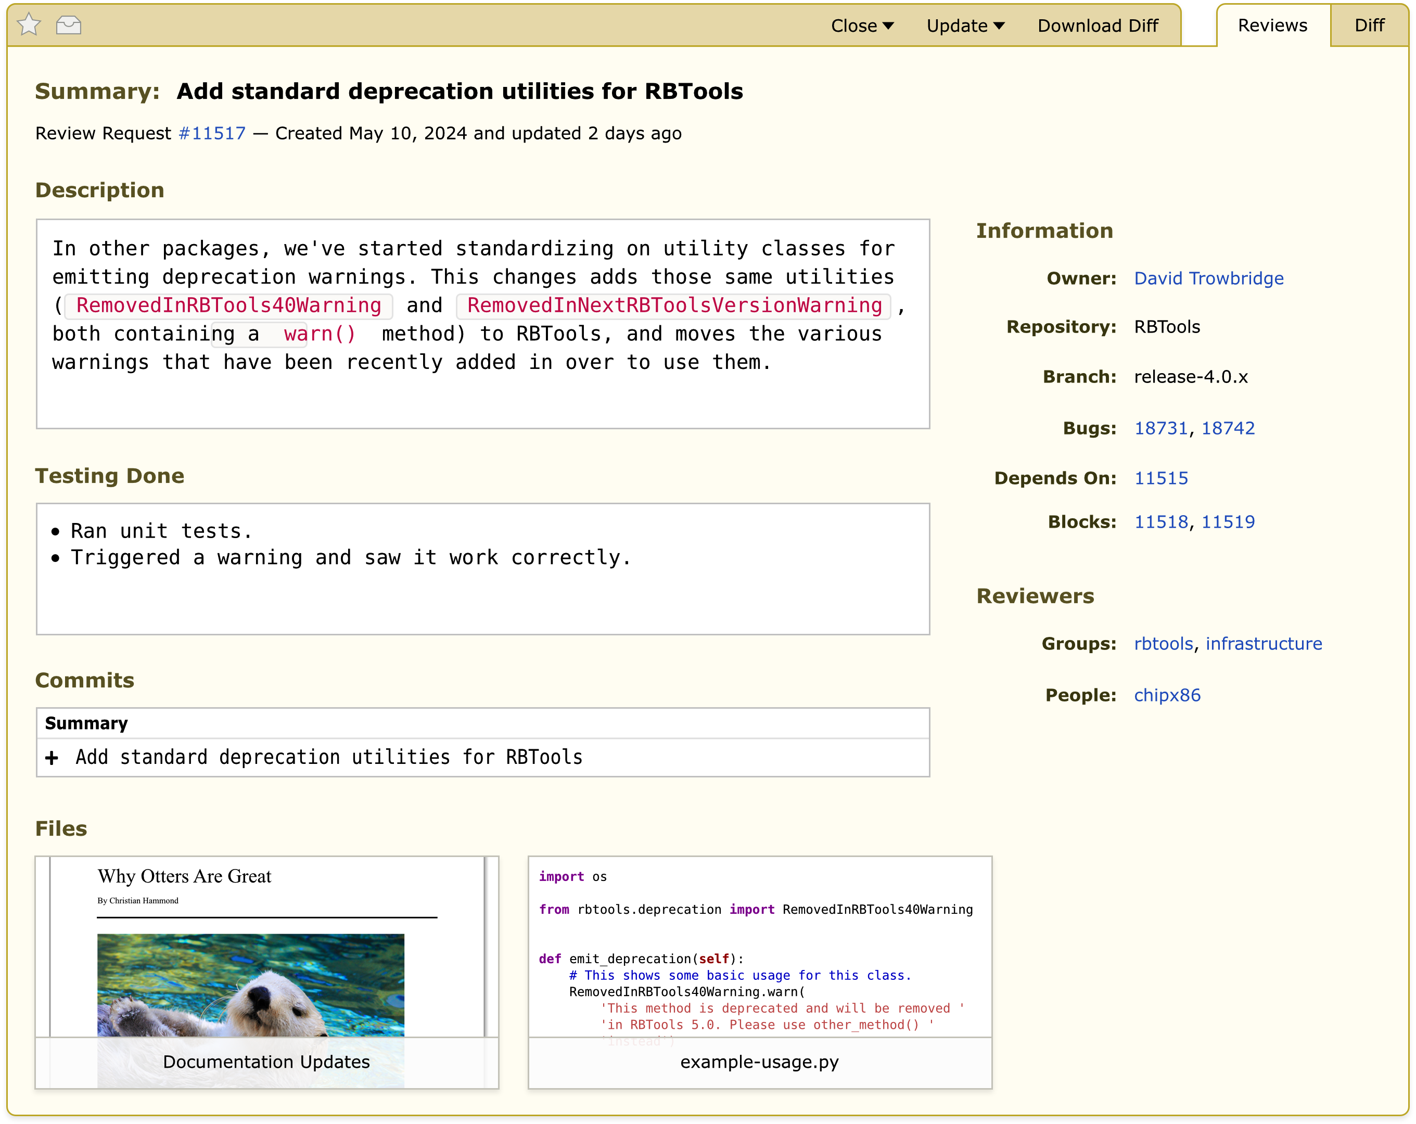Expand commit with plus icon
Viewport: 1416px width, 1124px height.
(52, 758)
